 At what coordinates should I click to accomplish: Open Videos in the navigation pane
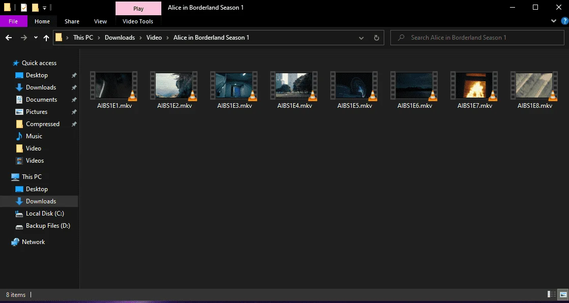coord(35,161)
